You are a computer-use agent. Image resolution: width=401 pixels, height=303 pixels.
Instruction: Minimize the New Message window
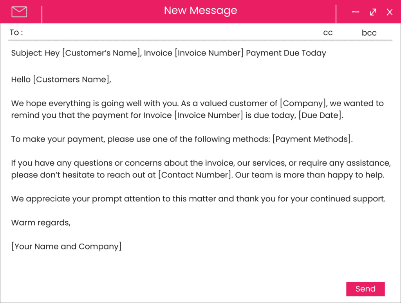coord(355,12)
